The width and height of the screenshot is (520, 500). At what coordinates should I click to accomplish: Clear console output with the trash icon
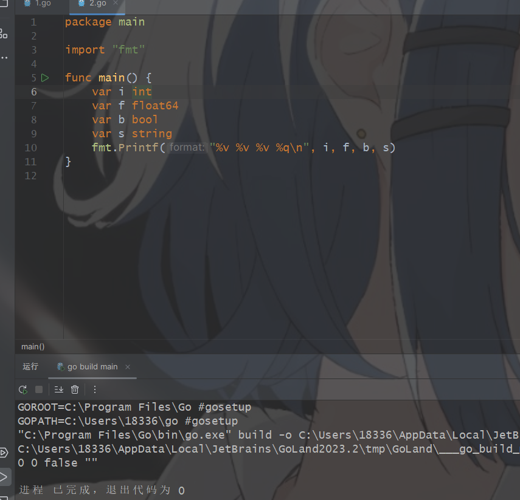[x=75, y=389]
